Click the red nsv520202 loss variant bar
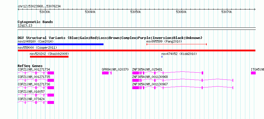Image resolution: width=264 pixels, height=119 pixels. pyautogui.click(x=49, y=57)
